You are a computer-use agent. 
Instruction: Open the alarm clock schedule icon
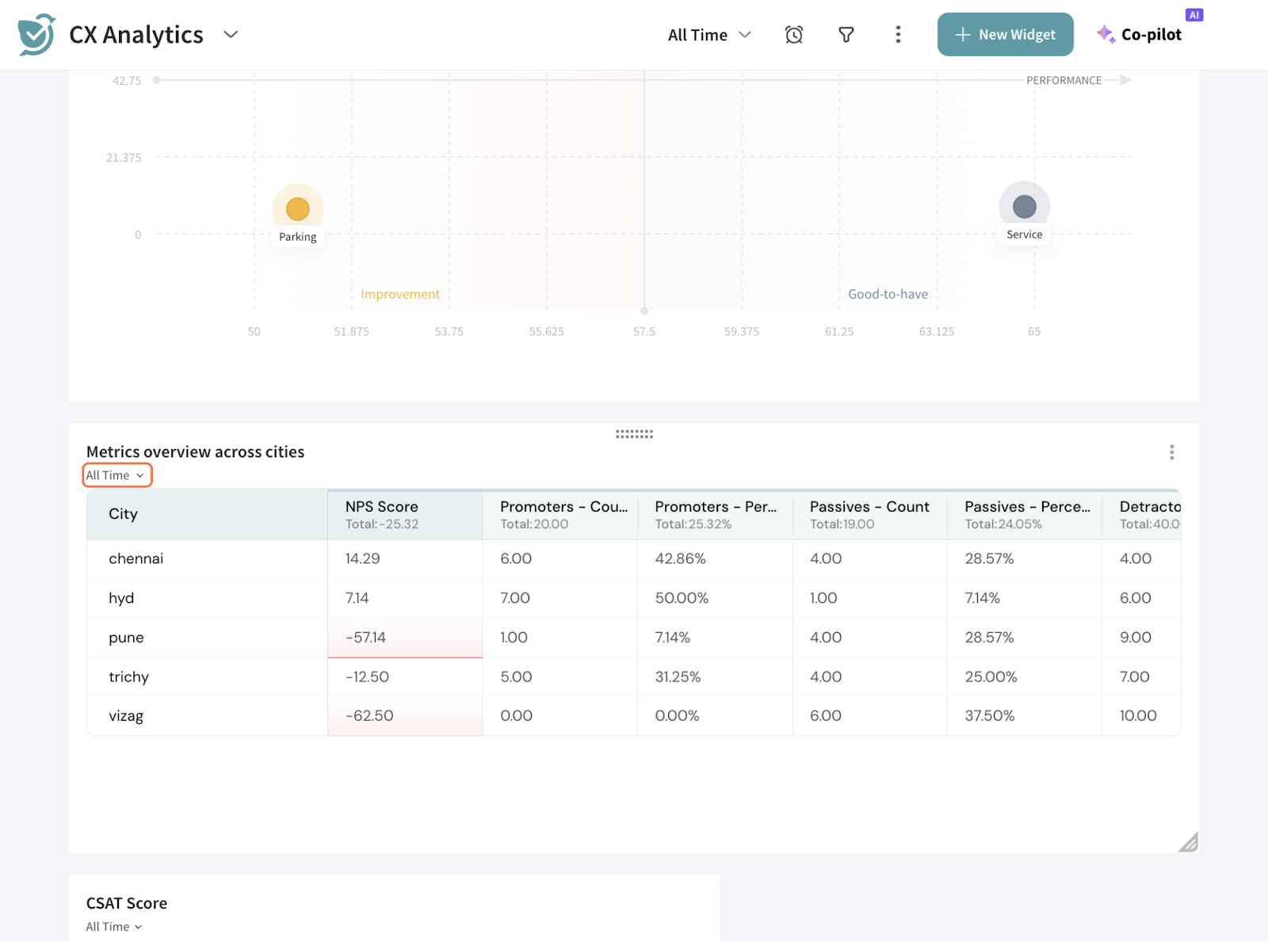[x=793, y=35]
